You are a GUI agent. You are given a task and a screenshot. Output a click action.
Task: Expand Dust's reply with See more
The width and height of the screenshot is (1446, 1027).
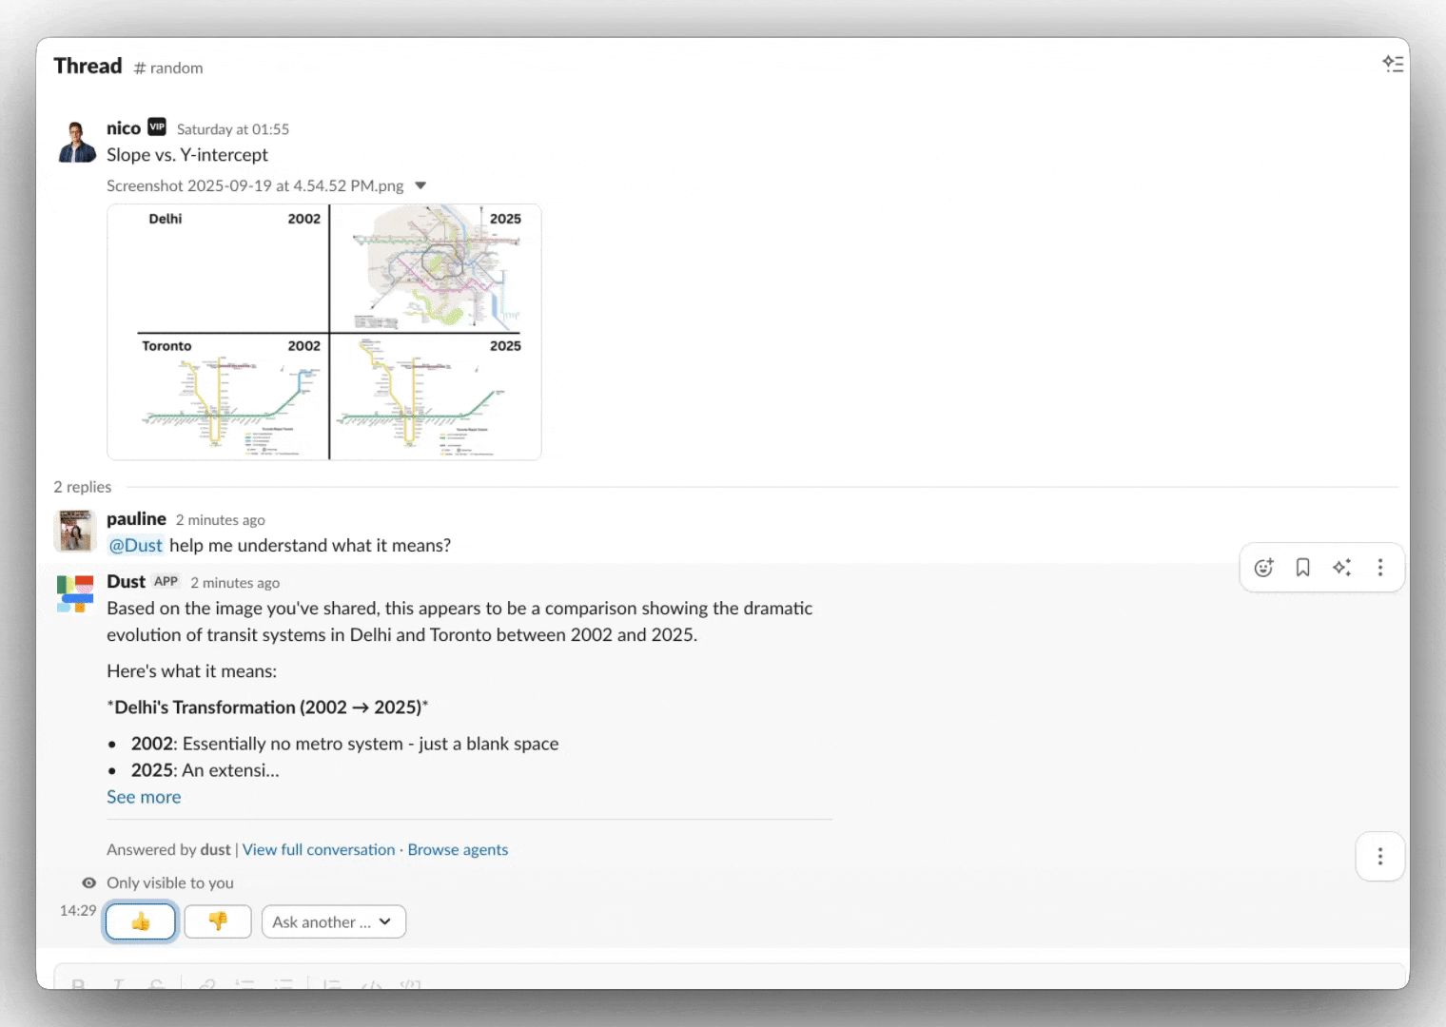144,797
